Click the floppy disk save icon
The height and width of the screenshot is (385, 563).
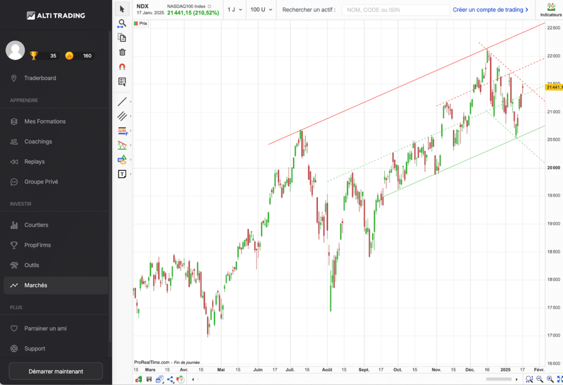pyautogui.click(x=149, y=379)
